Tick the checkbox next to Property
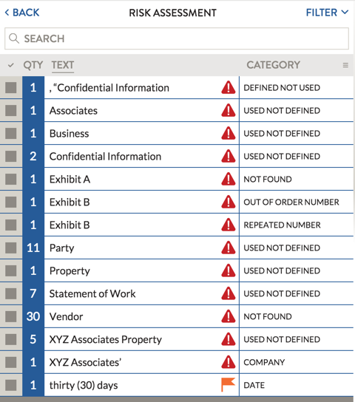Image resolution: width=355 pixels, height=402 pixels. click(11, 270)
